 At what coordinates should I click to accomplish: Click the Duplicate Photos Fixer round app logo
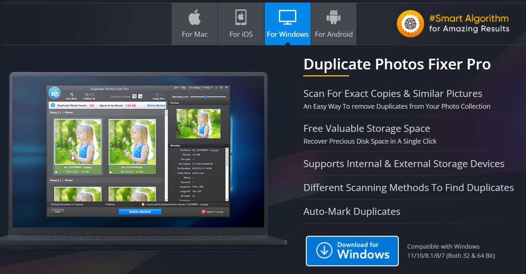tap(54, 93)
